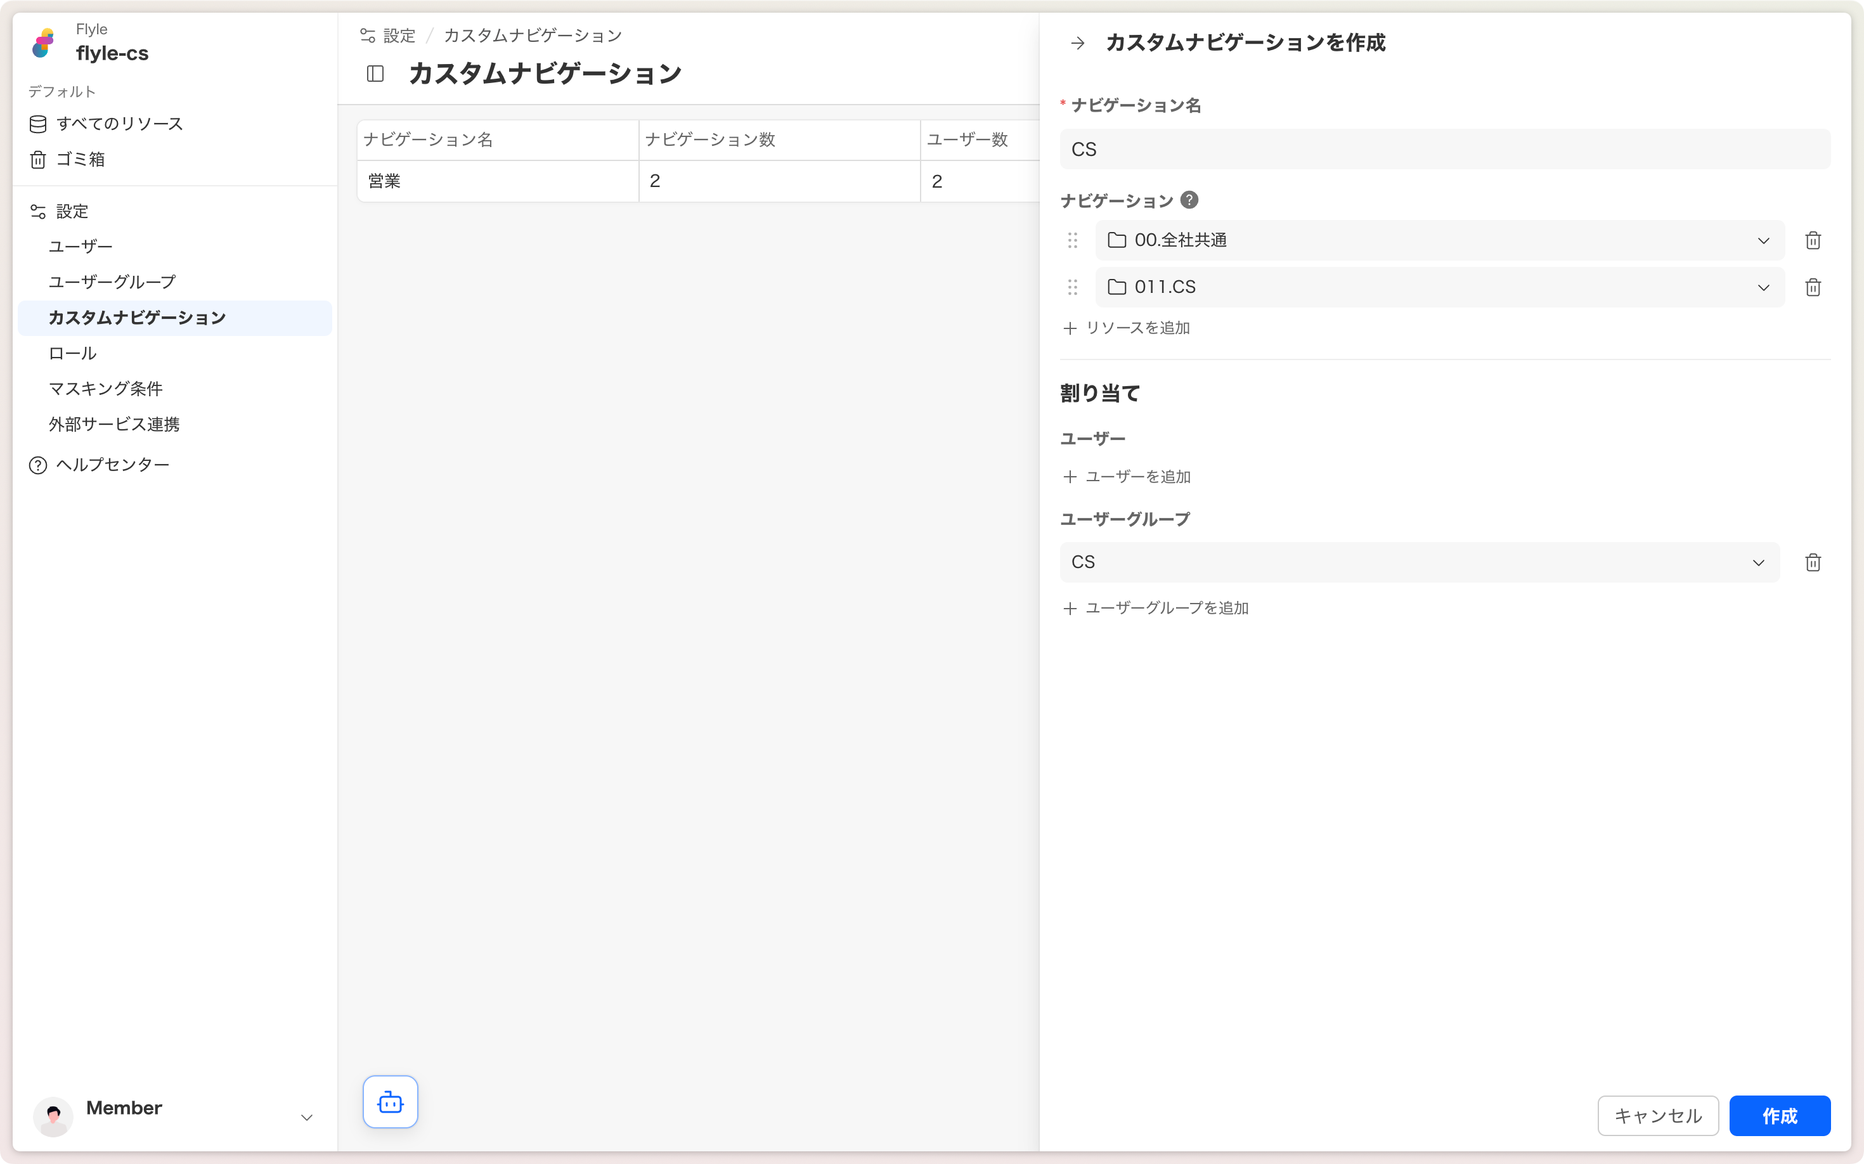Click the 作成 button

pos(1778,1116)
